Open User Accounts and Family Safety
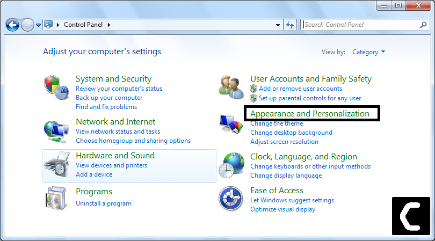435x241 pixels. pos(311,79)
